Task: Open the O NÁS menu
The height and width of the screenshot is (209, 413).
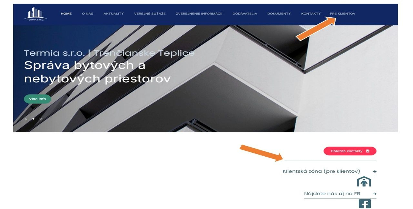Action: [87, 14]
